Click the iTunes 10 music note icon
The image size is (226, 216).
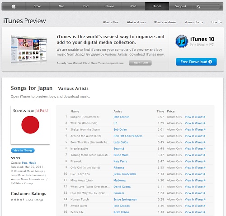pos(182,41)
